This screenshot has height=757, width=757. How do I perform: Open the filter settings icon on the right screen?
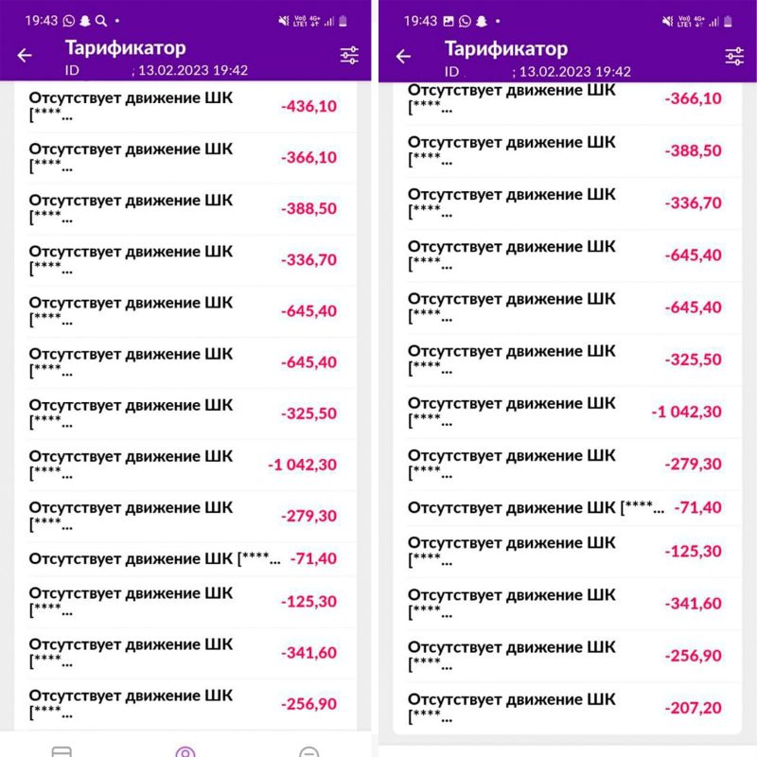tap(734, 56)
